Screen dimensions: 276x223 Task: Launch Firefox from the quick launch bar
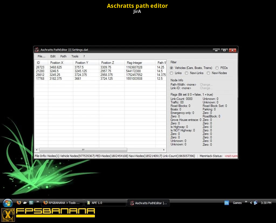(19, 203)
